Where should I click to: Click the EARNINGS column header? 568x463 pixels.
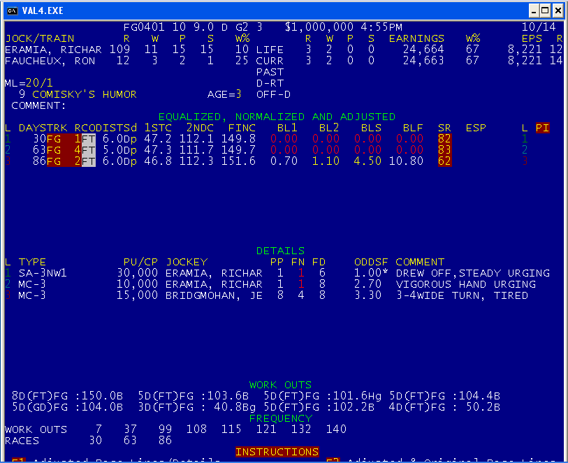click(x=416, y=38)
